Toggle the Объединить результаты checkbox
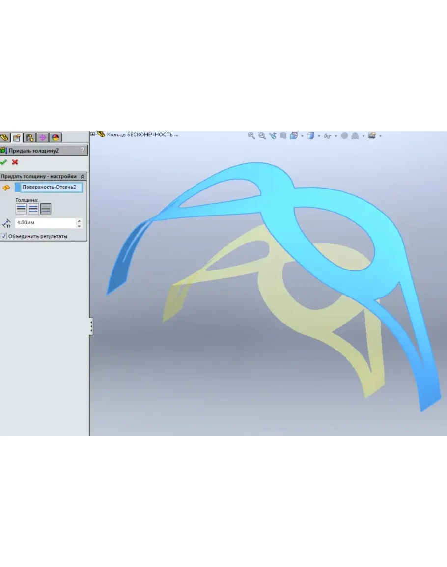The width and height of the screenshot is (447, 567). tap(4, 236)
